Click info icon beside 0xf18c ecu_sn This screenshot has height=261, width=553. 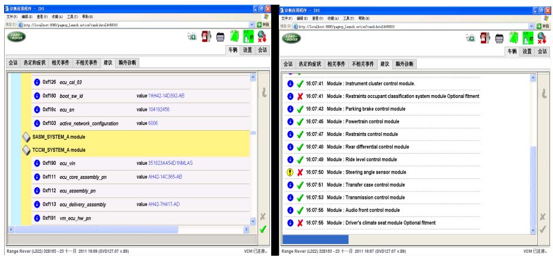coord(37,110)
